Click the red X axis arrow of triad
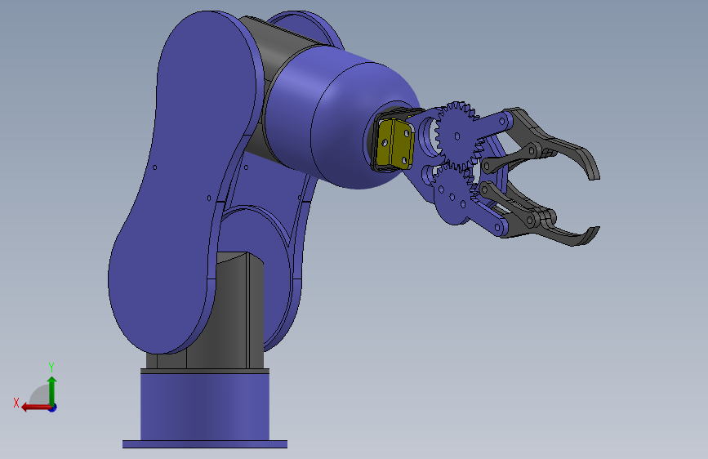 pos(36,408)
